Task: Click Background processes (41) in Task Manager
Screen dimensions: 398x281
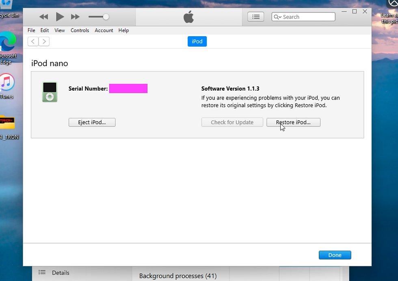Action: pyautogui.click(x=178, y=276)
